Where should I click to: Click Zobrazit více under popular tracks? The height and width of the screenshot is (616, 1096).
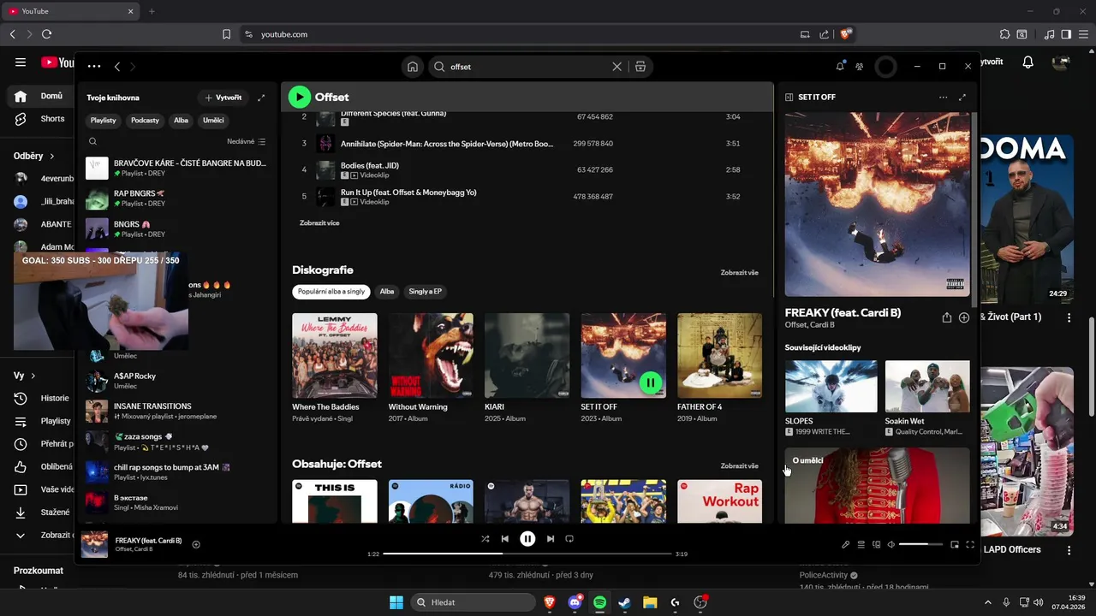(319, 223)
